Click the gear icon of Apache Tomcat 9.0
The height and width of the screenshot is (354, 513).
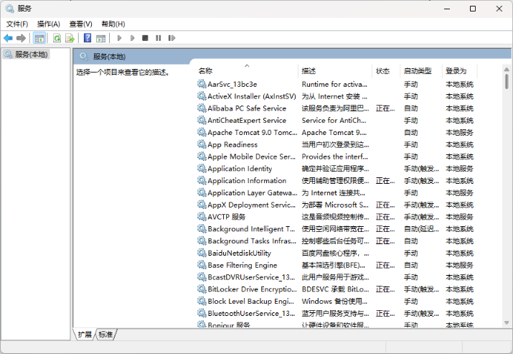(x=202, y=132)
